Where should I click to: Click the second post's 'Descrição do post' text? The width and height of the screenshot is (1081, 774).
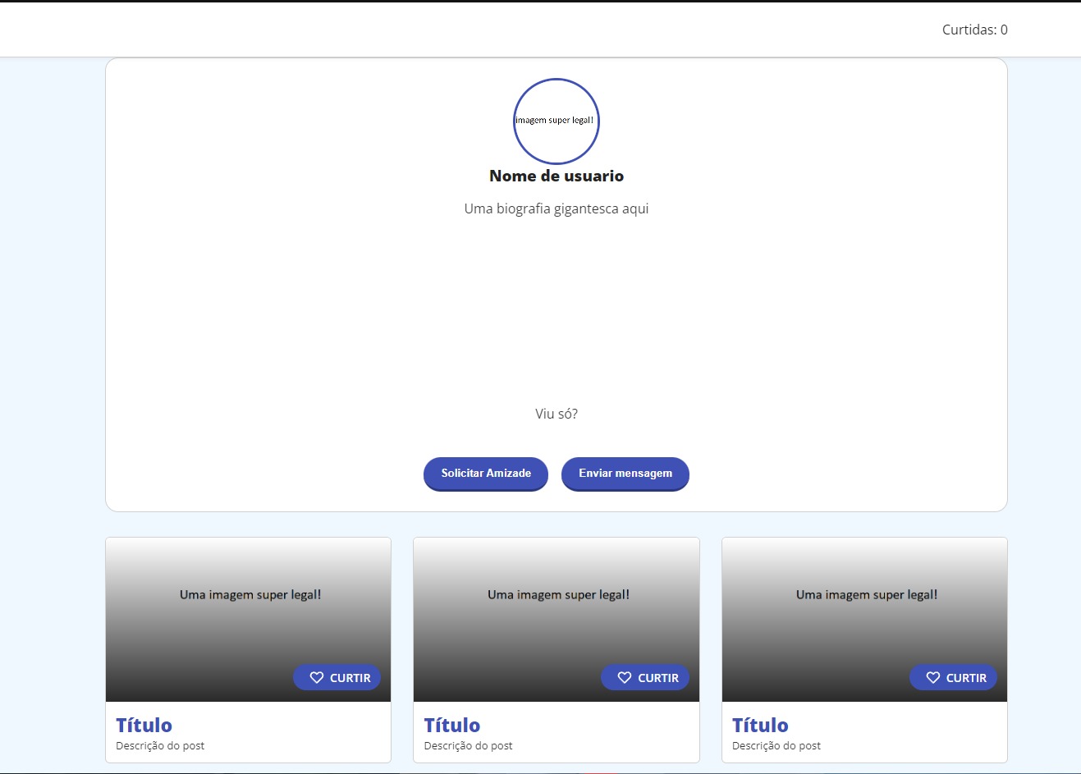468,746
